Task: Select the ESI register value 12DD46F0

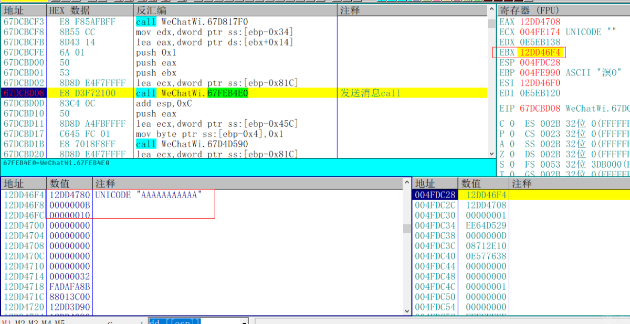Action: pos(540,83)
